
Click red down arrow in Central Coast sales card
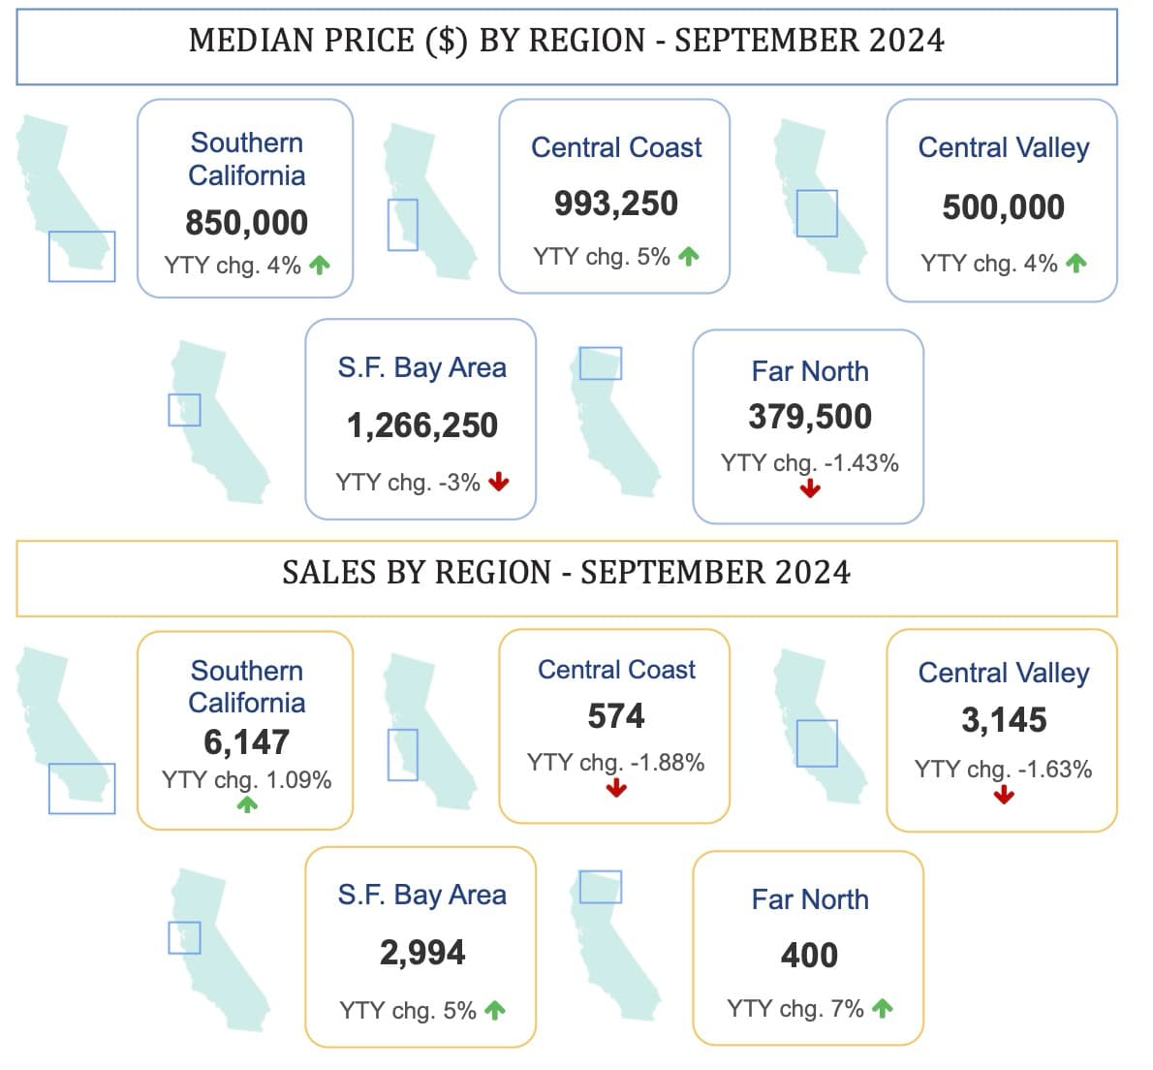pos(616,789)
